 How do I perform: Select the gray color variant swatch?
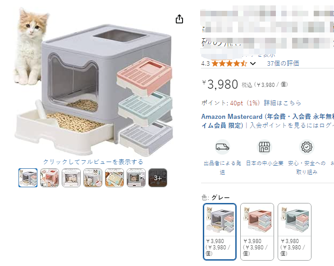pyautogui.click(x=220, y=231)
